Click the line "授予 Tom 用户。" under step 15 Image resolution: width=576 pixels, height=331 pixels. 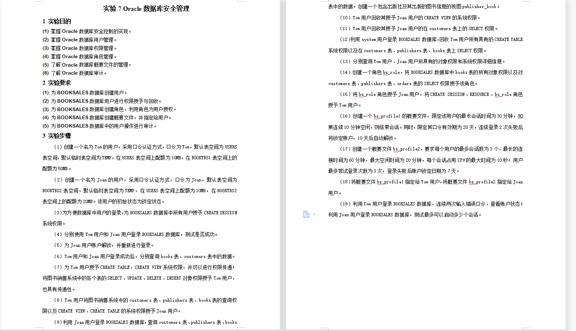point(344,105)
